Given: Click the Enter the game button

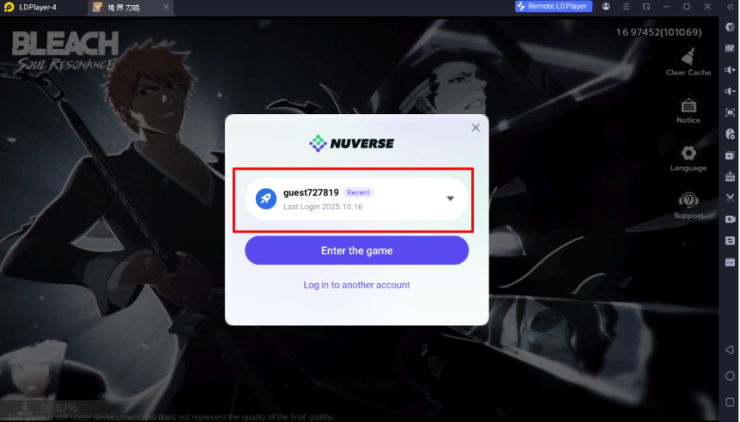Looking at the screenshot, I should click(357, 251).
